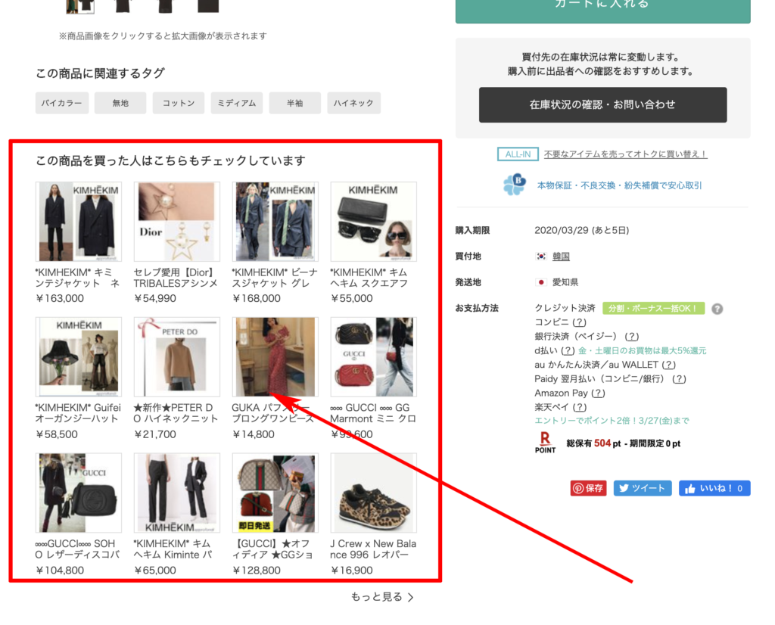Open KIMHEKIM sunglasses thumbnail
775x625 pixels.
coord(374,222)
